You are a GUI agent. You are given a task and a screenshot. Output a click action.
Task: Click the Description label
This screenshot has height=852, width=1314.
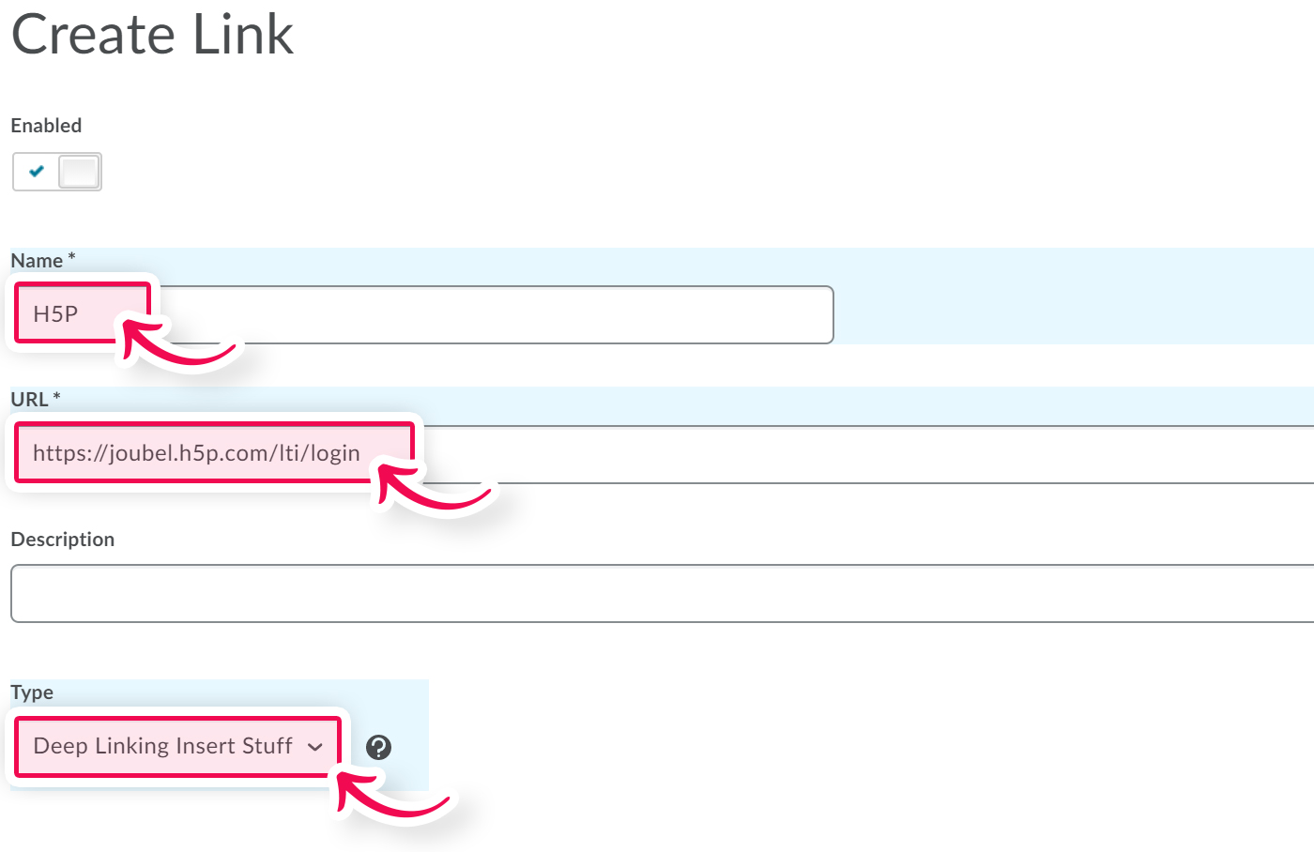(63, 540)
